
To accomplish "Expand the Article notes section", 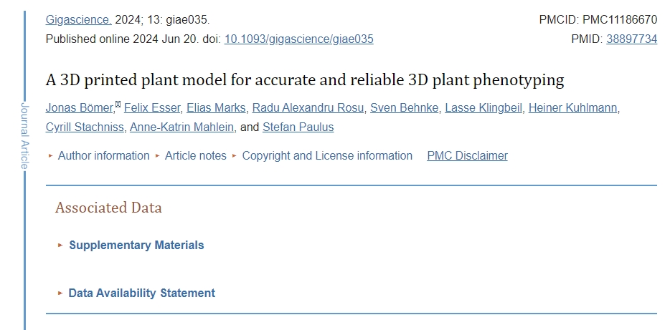I will point(195,155).
